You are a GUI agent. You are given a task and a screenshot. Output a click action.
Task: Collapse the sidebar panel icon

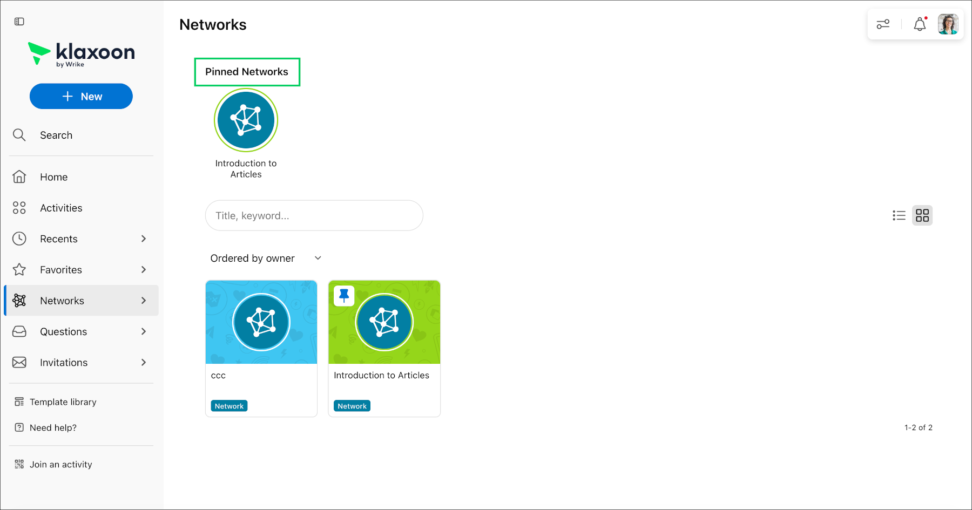pos(19,22)
